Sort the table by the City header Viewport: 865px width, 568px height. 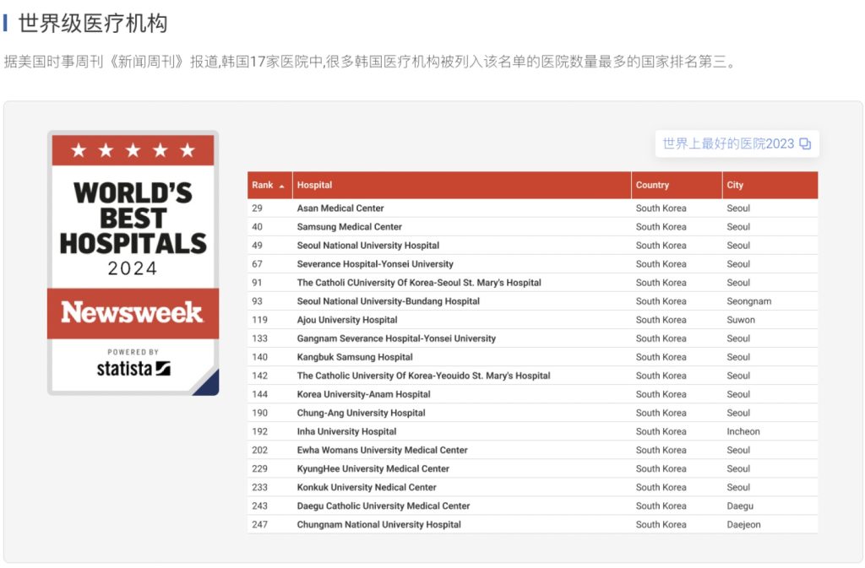coord(770,185)
